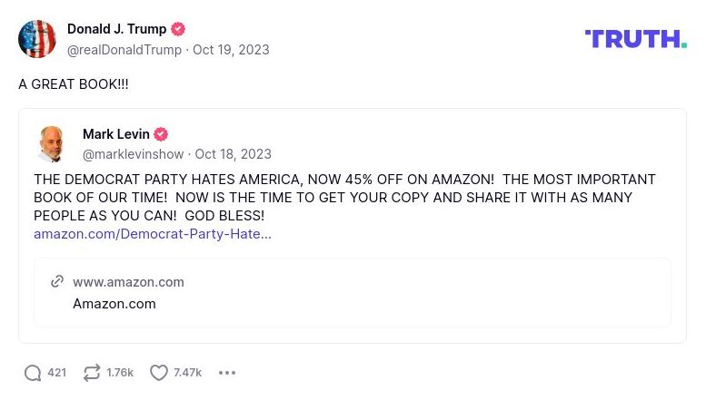Click the Donald J. Trump display name
This screenshot has width=706, height=400.
[x=116, y=29]
